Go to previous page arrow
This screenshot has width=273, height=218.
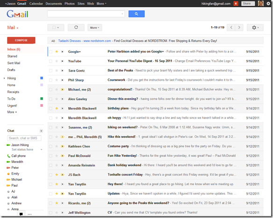231,27
